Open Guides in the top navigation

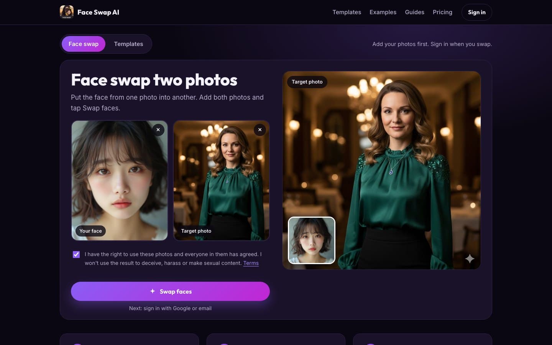pyautogui.click(x=414, y=12)
